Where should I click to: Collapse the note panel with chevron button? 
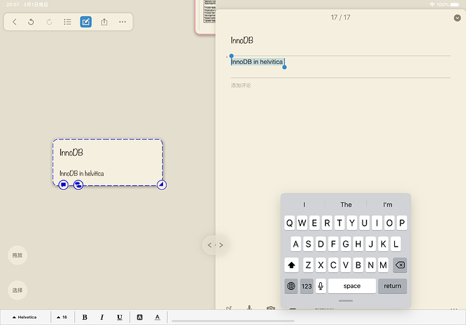457,18
